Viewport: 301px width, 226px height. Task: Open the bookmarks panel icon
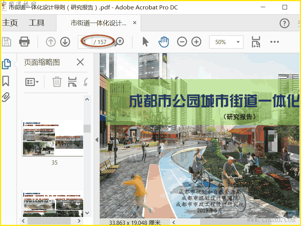click(x=6, y=81)
